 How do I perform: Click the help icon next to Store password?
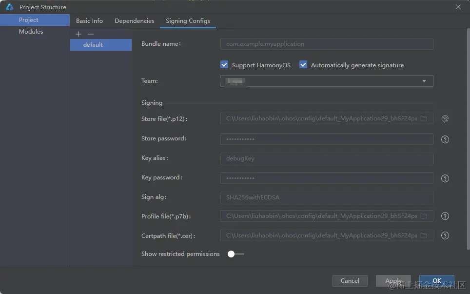click(x=445, y=139)
